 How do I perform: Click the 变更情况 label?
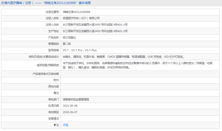click(53, 119)
